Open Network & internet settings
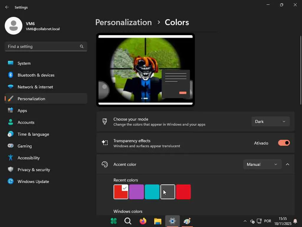 click(46, 87)
